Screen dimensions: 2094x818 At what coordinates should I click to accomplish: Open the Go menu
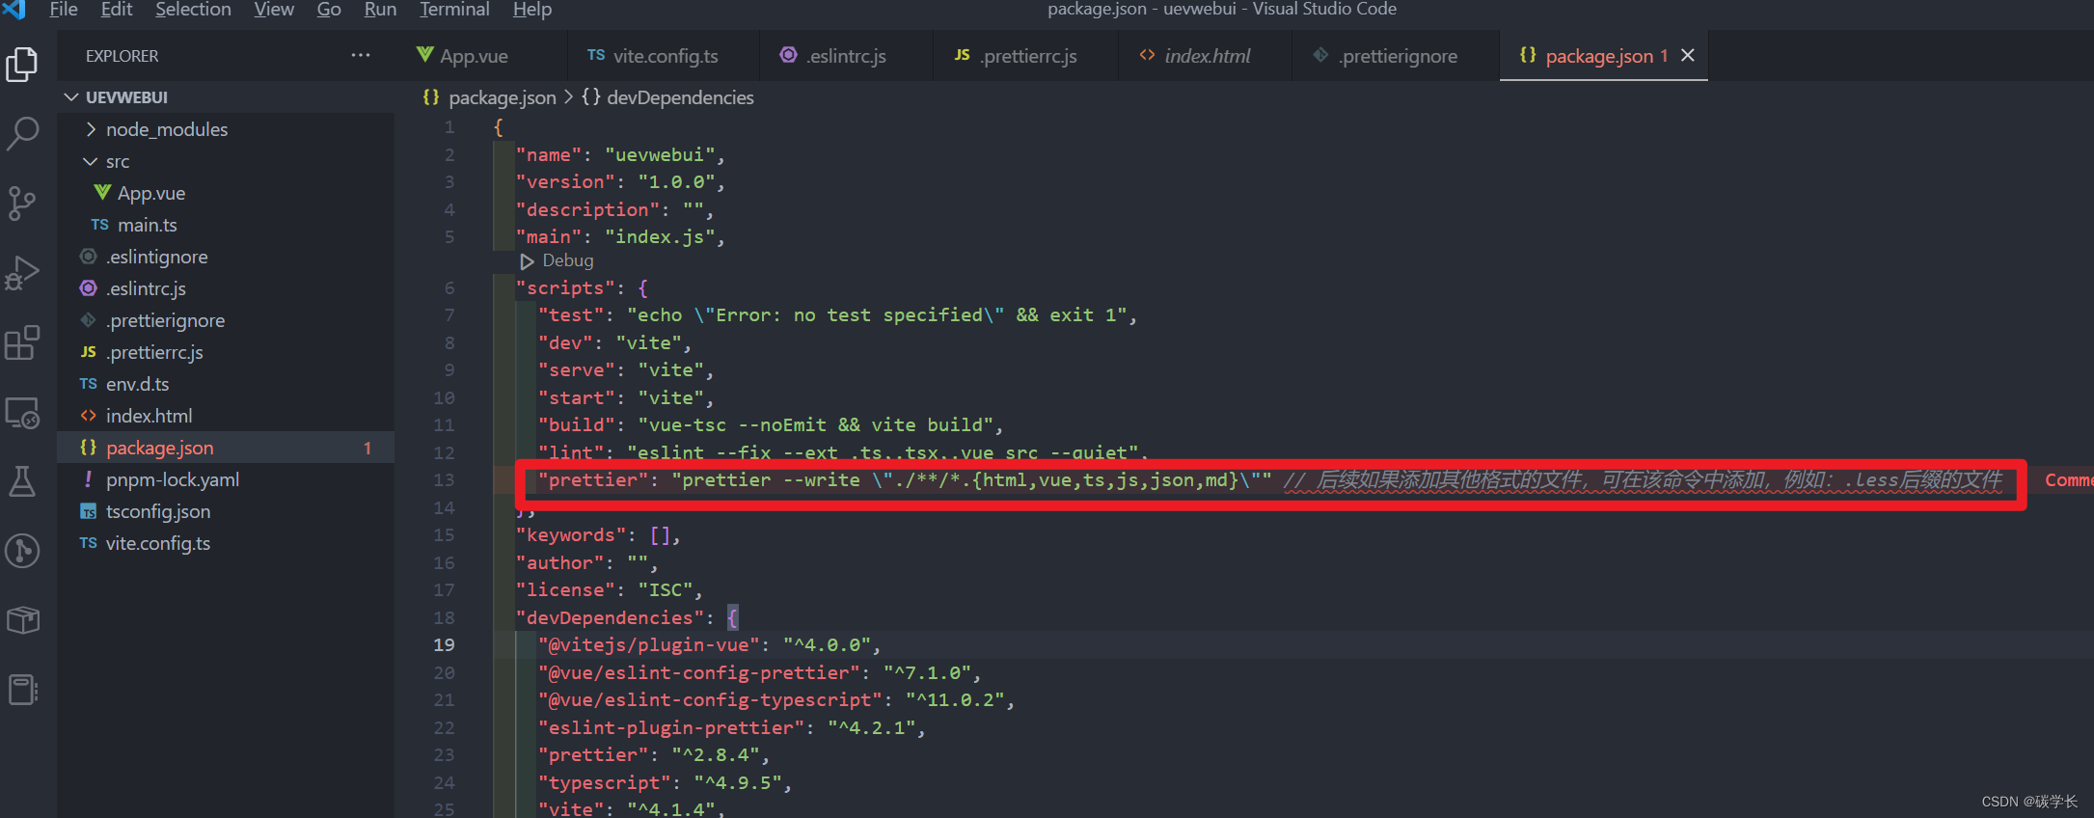click(329, 10)
